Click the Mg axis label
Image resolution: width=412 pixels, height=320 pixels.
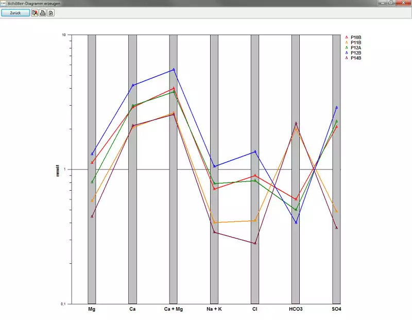tap(92, 309)
